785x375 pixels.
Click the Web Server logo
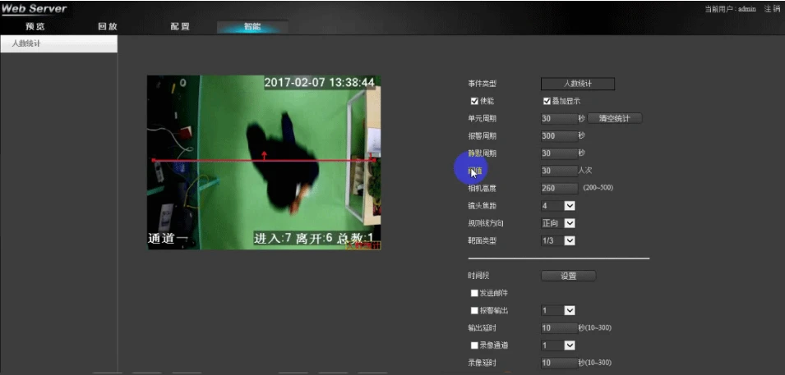35,9
